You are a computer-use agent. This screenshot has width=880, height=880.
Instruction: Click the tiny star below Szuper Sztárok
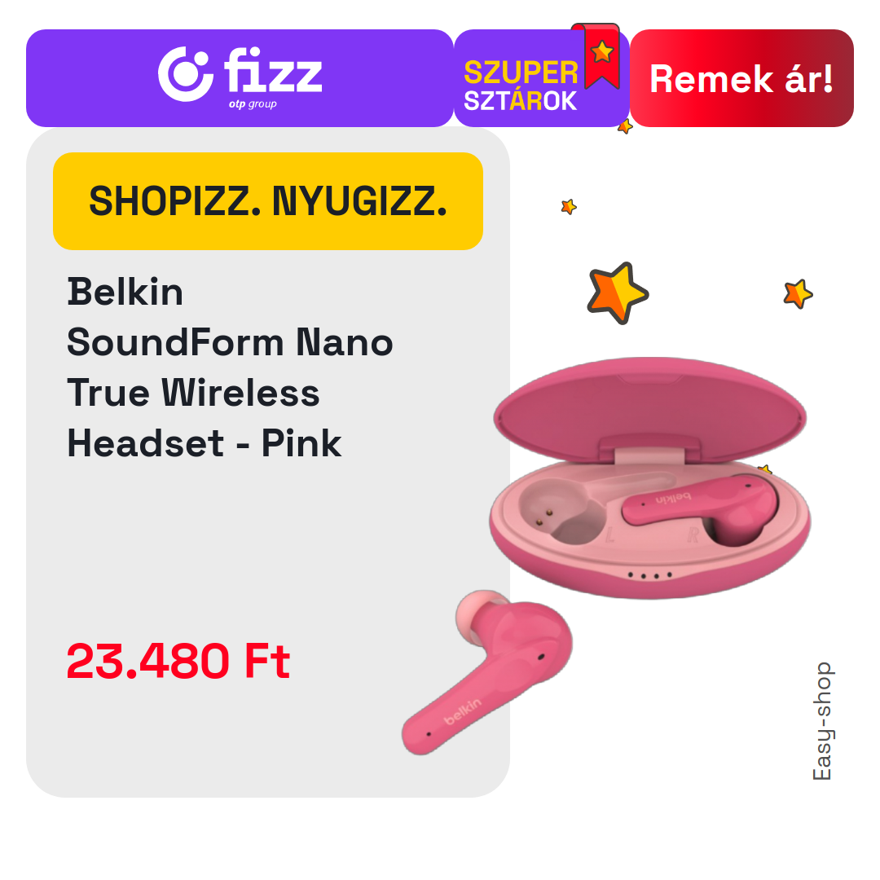coord(625,127)
